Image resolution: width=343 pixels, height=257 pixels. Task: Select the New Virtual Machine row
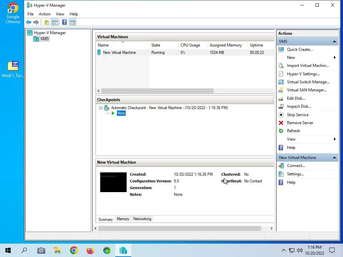point(185,53)
